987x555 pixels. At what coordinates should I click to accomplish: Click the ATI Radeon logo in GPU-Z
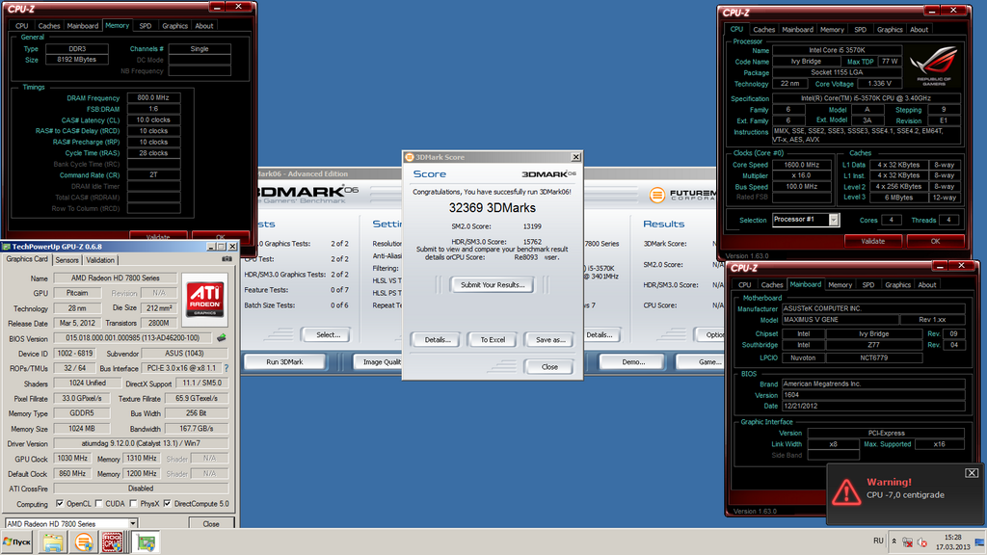pyautogui.click(x=205, y=300)
